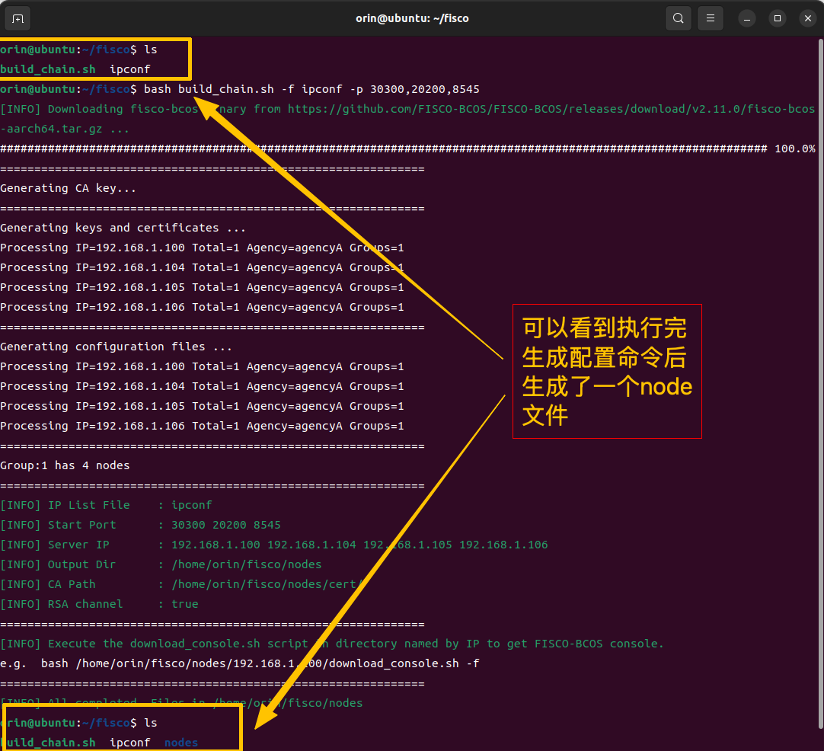Click the bash build_chain.sh command line
Screen dimensions: 824x751
(240, 89)
